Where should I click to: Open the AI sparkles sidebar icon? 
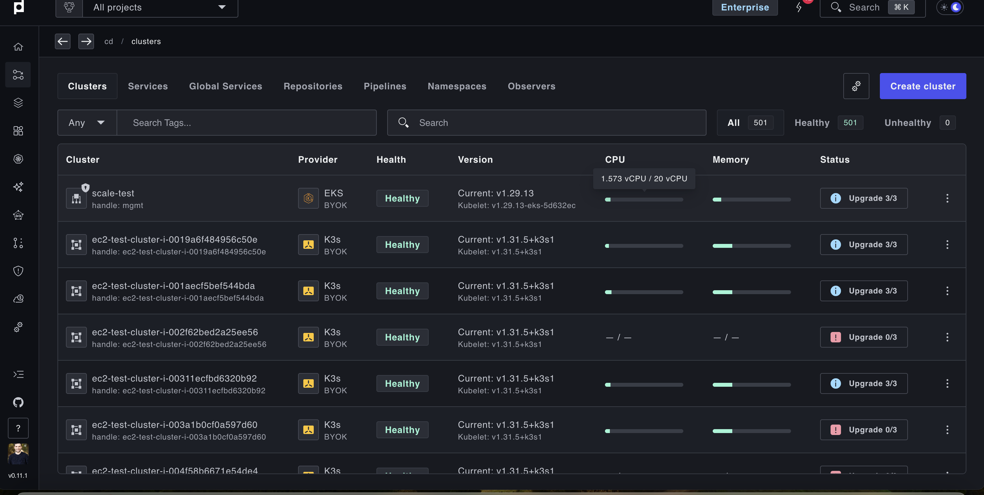pyautogui.click(x=18, y=187)
